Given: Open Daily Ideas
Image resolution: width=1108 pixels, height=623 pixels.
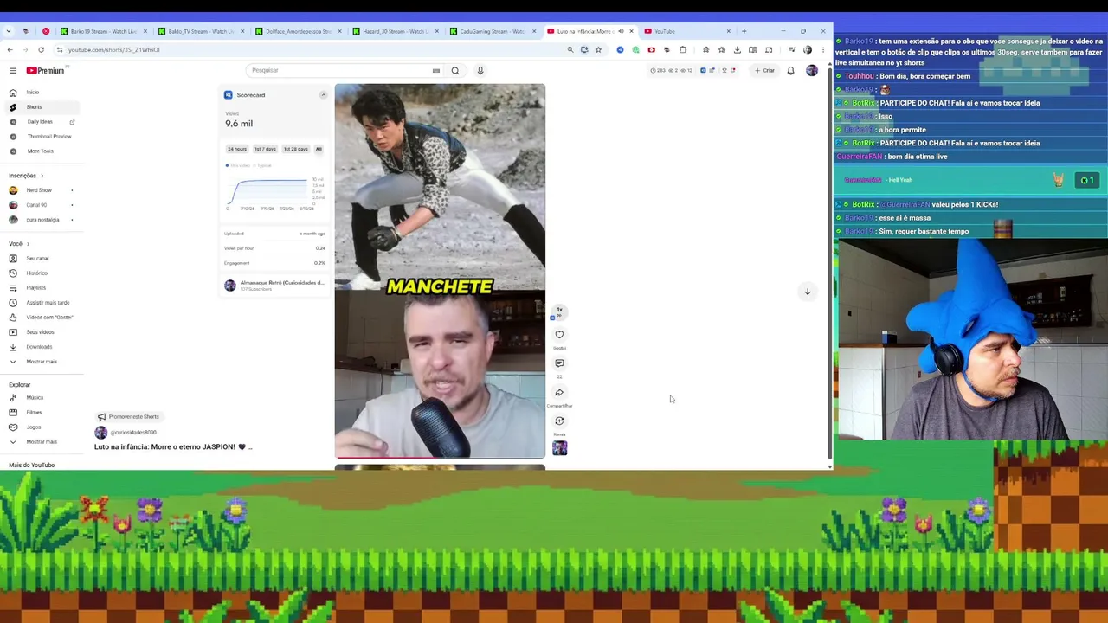Looking at the screenshot, I should coord(42,122).
